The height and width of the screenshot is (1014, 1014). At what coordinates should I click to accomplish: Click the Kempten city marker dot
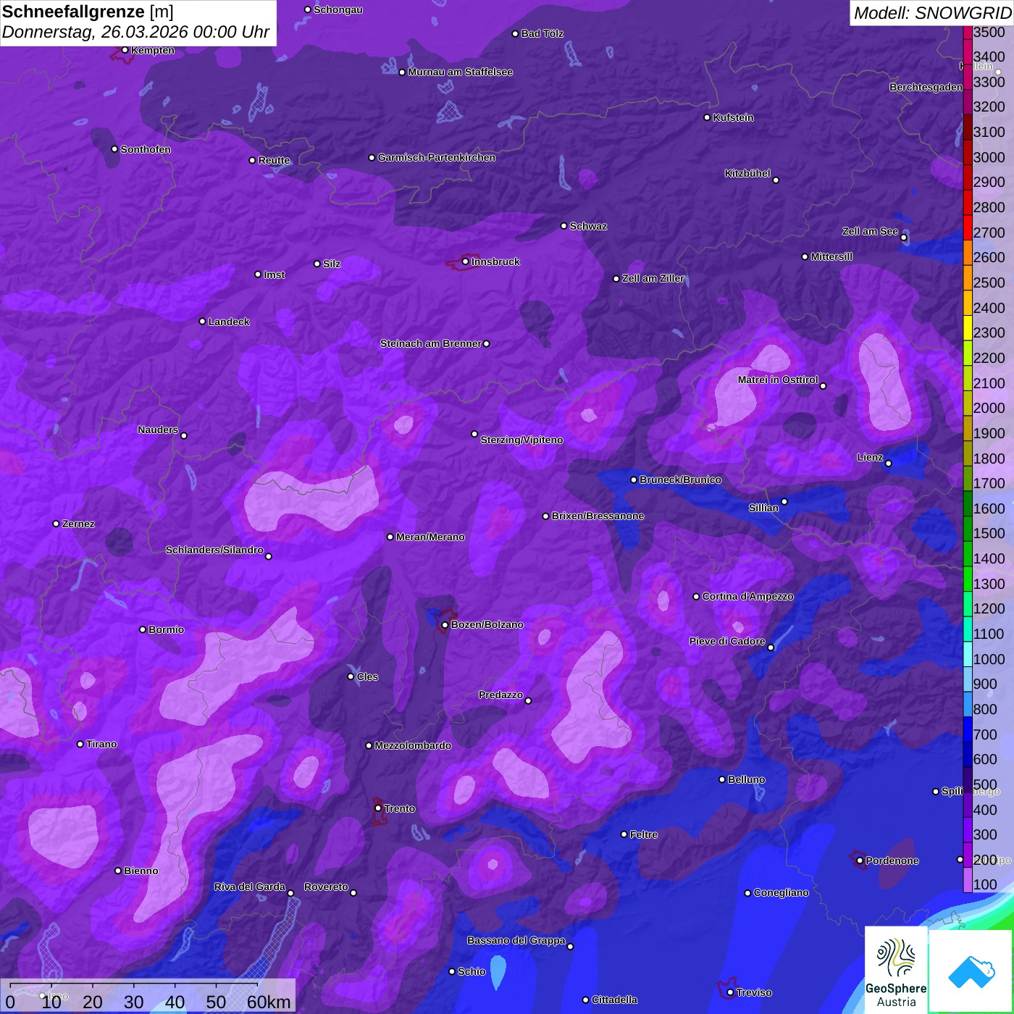(125, 50)
